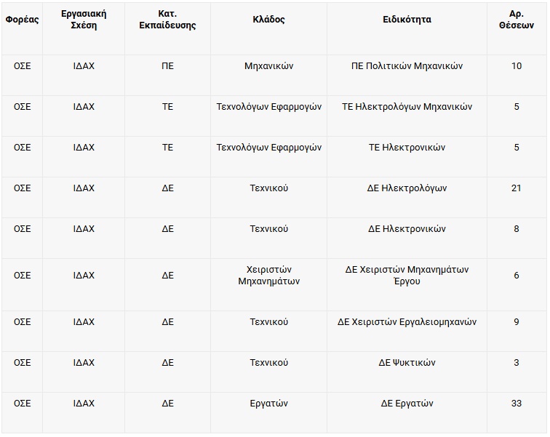Image resolution: width=550 pixels, height=437 pixels.
Task: Select the ΠΕ Πολιτικών Μηχανικών cell
Action: click(x=407, y=66)
